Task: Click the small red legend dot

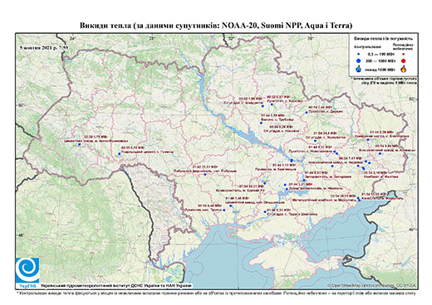Action: coord(404,55)
